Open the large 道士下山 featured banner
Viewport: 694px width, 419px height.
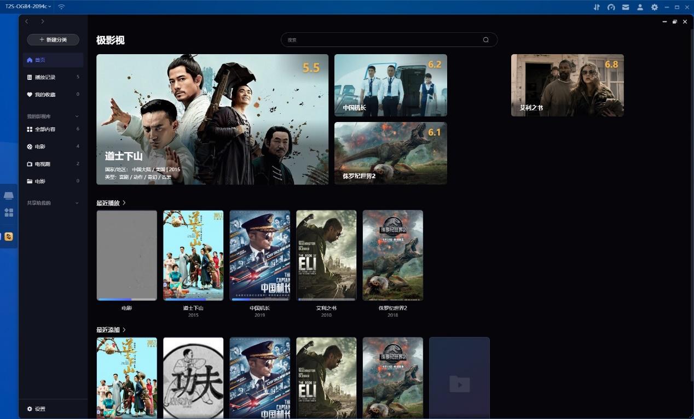(x=212, y=119)
